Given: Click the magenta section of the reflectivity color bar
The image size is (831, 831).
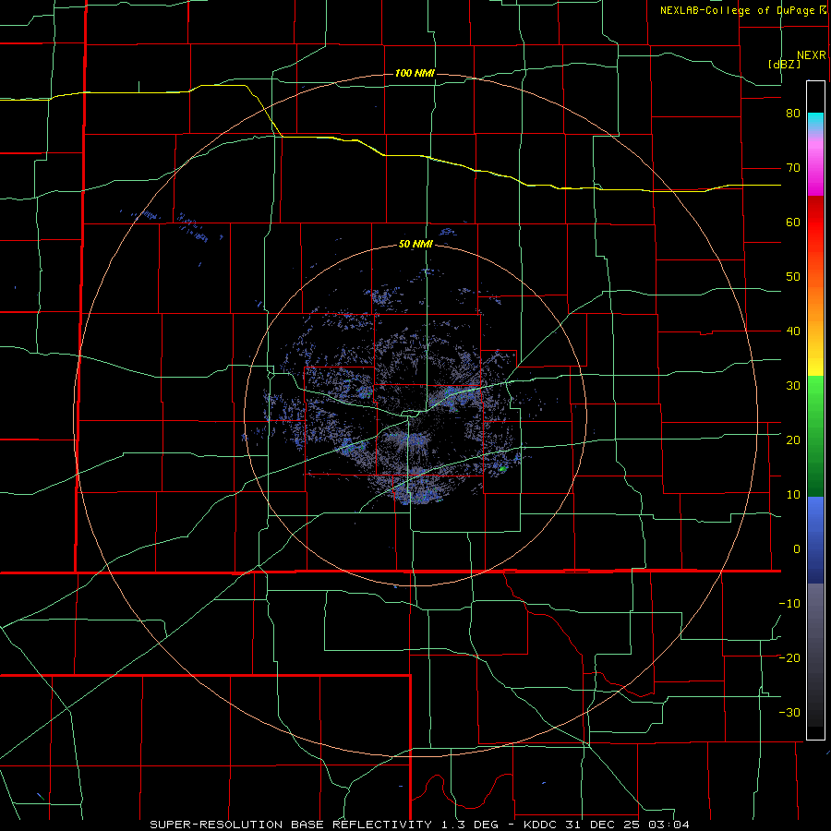Looking at the screenshot, I should pyautogui.click(x=815, y=167).
